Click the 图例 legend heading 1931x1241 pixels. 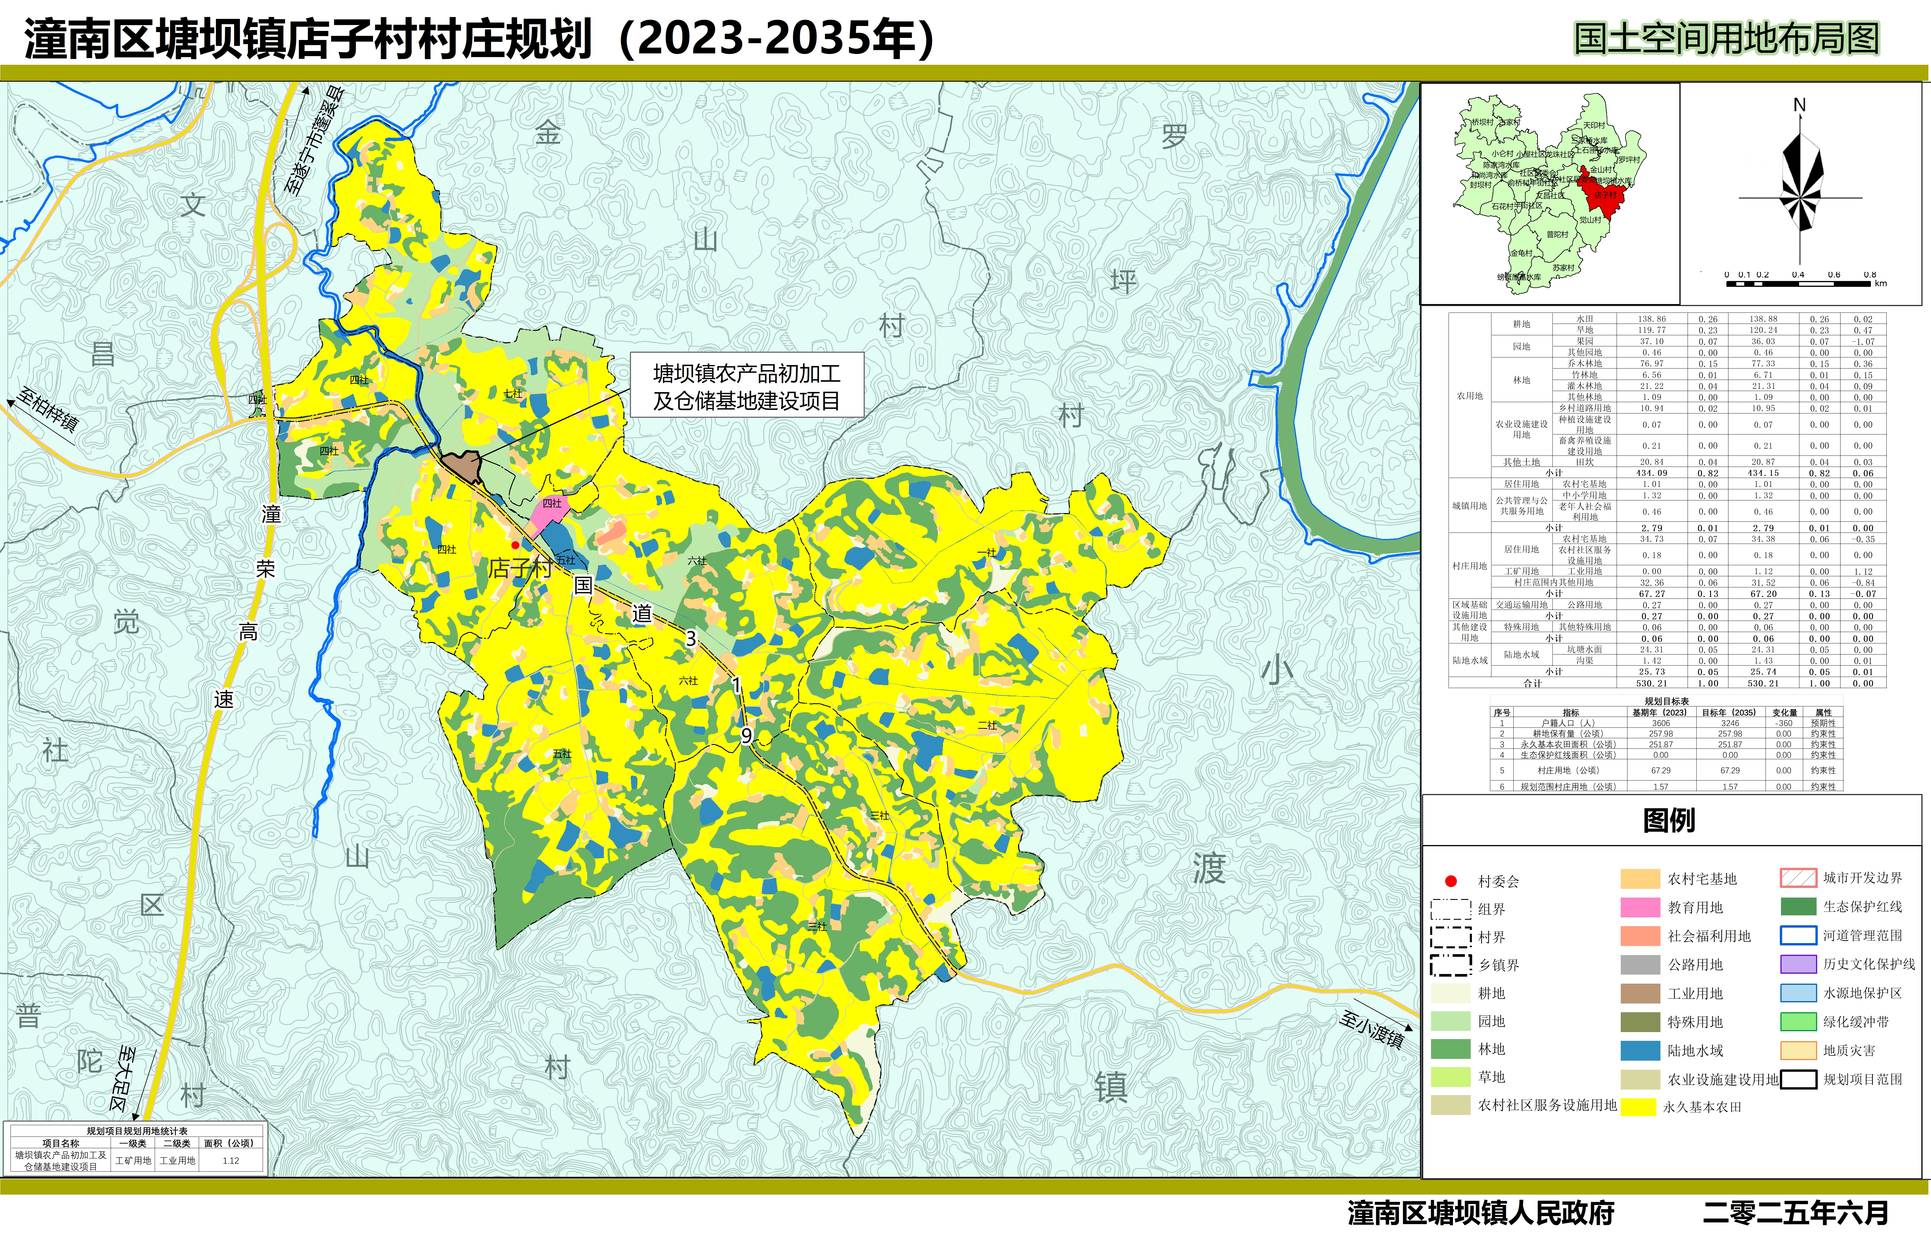pos(1669,820)
